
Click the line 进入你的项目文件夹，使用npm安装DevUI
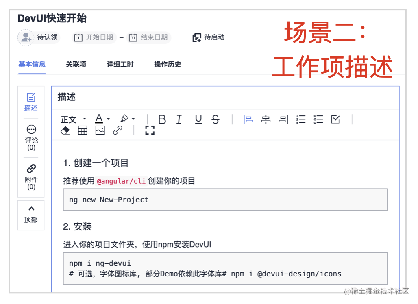point(137,244)
